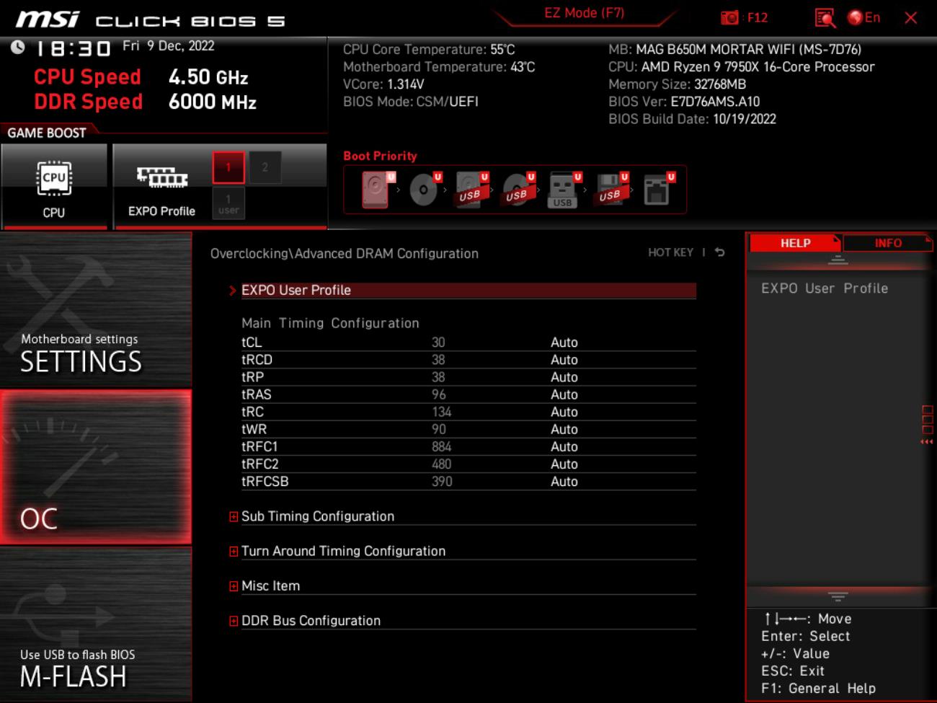Select the USB optical drive boot icon
The image size is (937, 703).
click(x=518, y=190)
